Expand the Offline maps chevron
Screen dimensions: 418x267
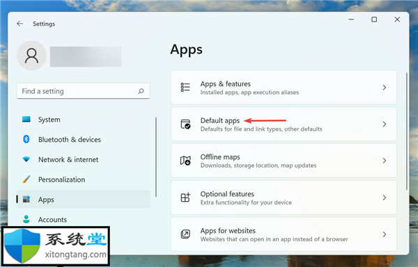click(384, 161)
